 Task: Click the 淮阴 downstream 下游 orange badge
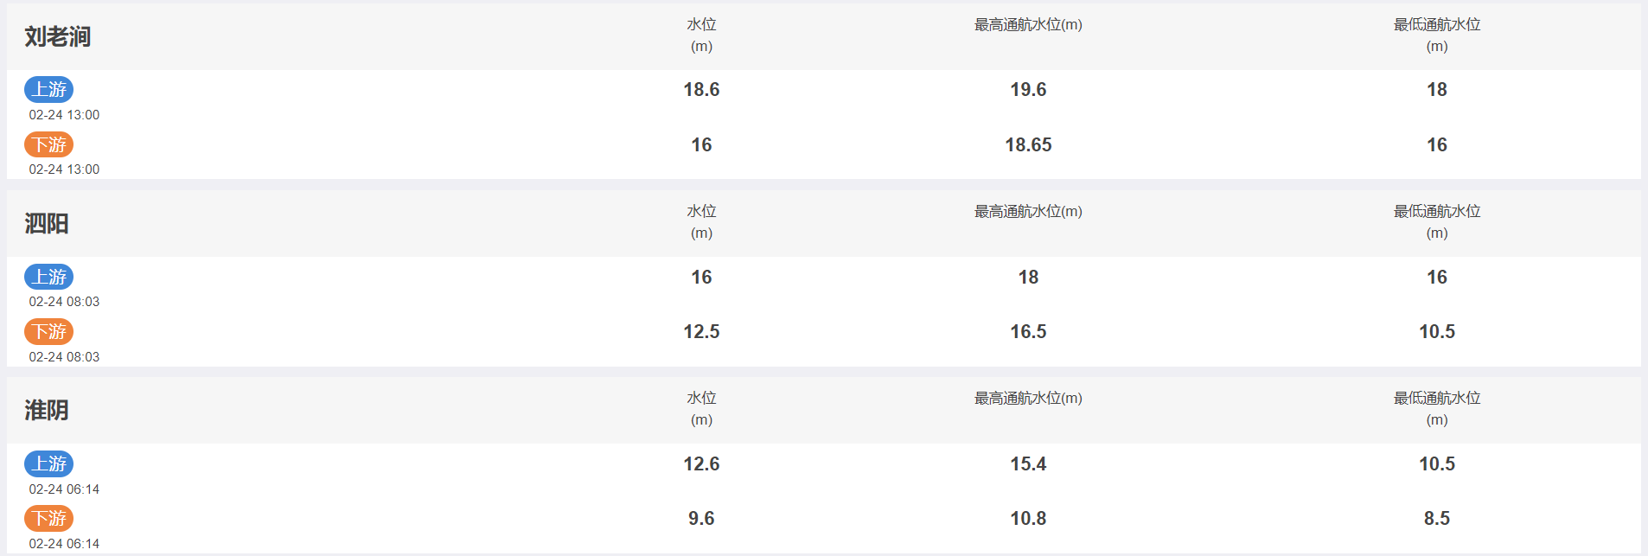pyautogui.click(x=48, y=518)
